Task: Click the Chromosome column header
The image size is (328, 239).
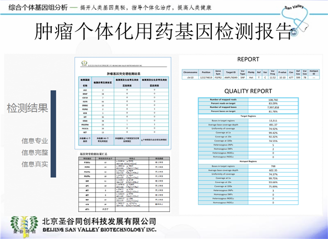Action: point(190,72)
